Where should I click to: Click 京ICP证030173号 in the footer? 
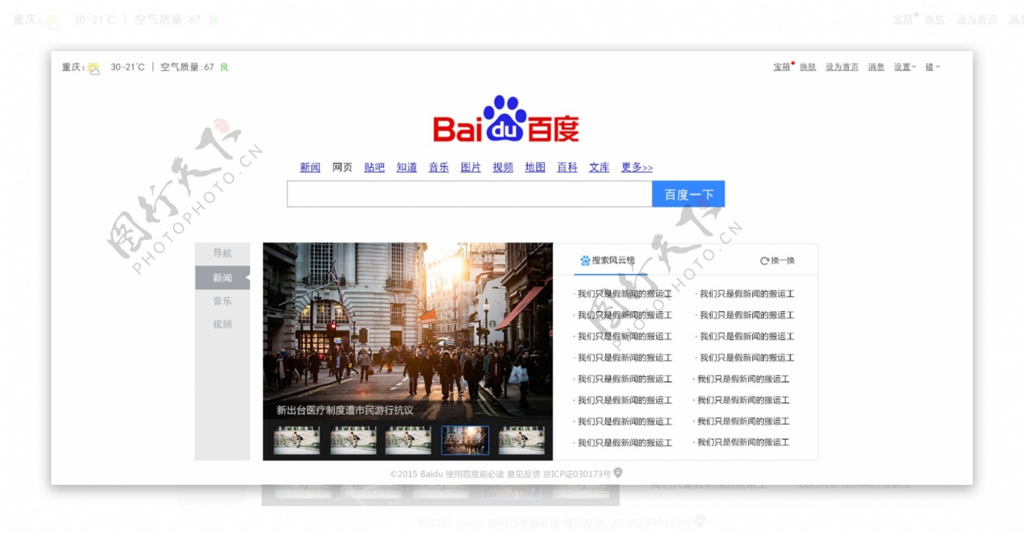pos(577,474)
